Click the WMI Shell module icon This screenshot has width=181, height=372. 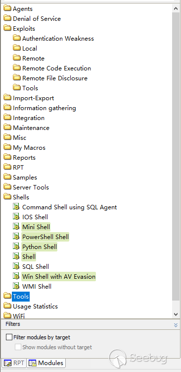pyautogui.click(x=16, y=286)
